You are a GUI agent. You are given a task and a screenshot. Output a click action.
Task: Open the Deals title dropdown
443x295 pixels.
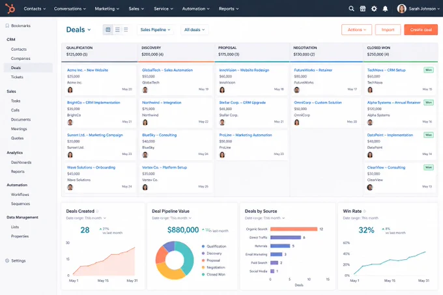[x=79, y=30]
